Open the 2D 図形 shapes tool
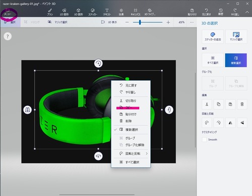Screen dimensions: 252x196 click(x=64, y=12)
